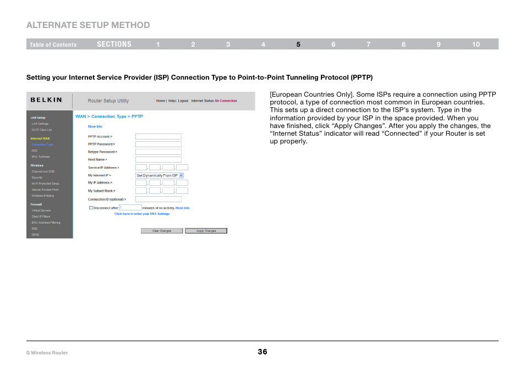The width and height of the screenshot is (525, 367).
Task: Open Connection Type in sidebar
Action: click(x=42, y=144)
